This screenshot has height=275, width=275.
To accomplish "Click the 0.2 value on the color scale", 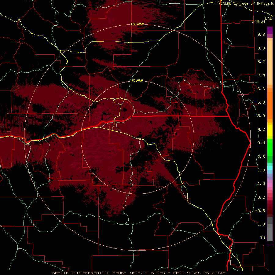I will coord(261,197).
